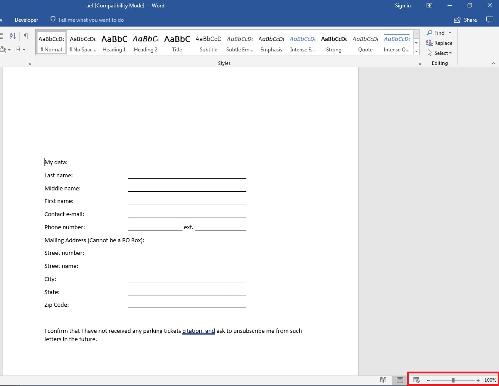Open the Developer tab

(26, 20)
